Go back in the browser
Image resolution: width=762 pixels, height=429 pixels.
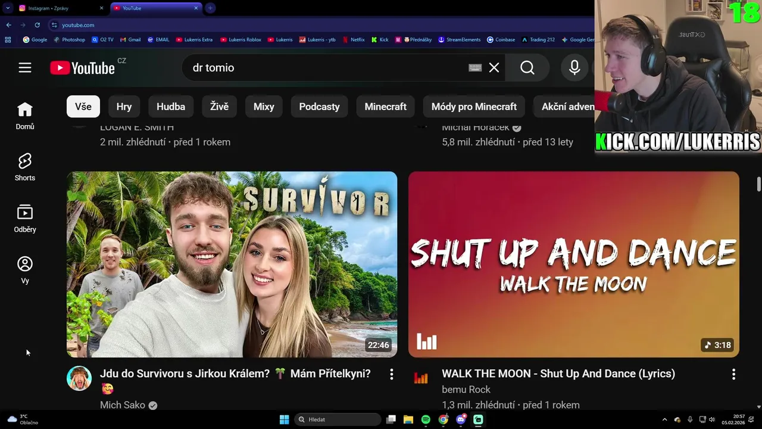(8, 25)
